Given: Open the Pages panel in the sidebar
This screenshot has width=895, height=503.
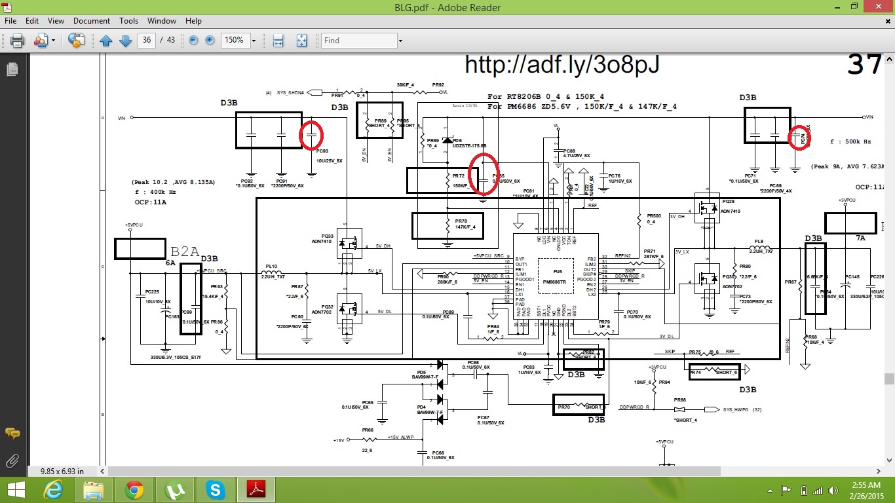Looking at the screenshot, I should point(12,69).
